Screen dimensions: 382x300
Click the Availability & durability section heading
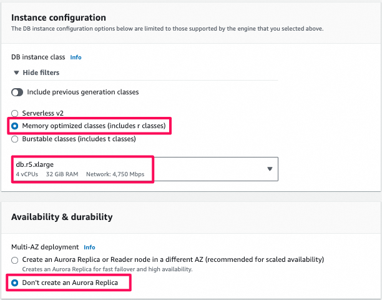coord(62,217)
